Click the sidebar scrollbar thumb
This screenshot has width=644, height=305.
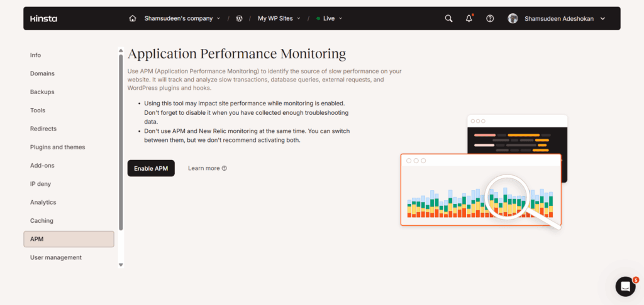(x=121, y=142)
